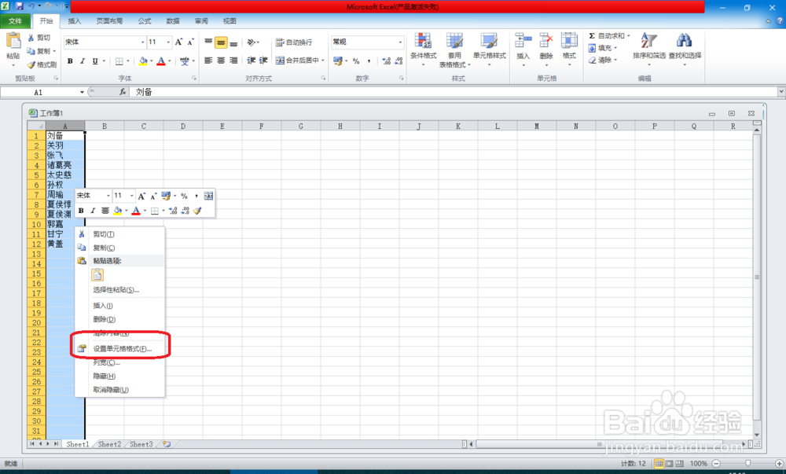786x474 pixels.
Task: Click the Name Box showing A1
Action: coord(39,92)
